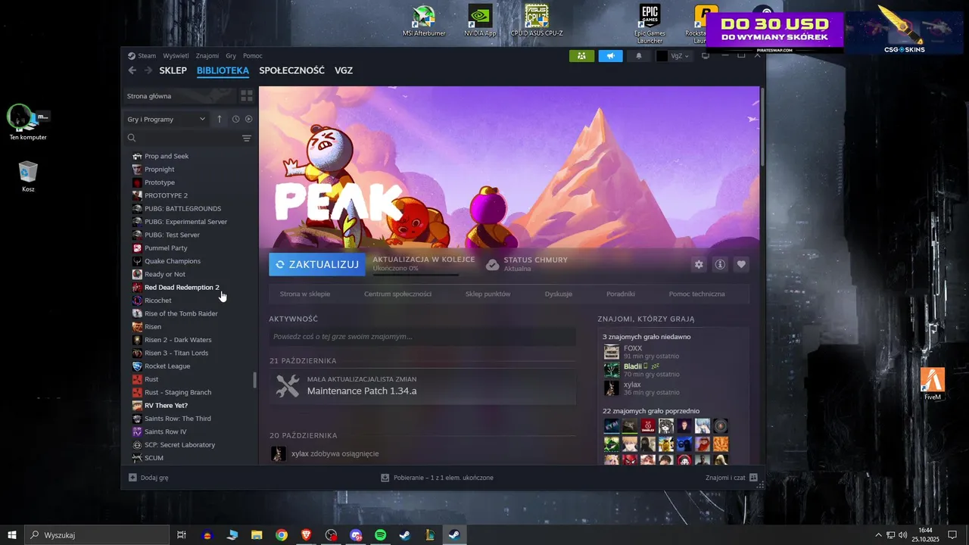Expand the Gry i Programy dropdown

pos(167,119)
